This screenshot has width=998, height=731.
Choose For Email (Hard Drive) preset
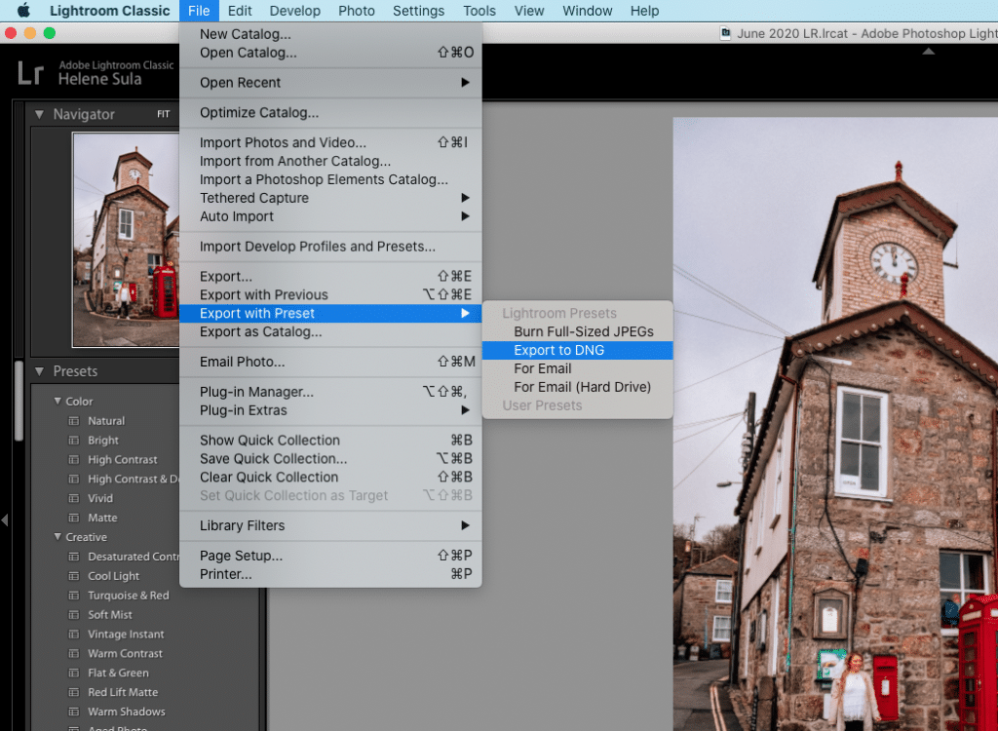[x=577, y=387]
